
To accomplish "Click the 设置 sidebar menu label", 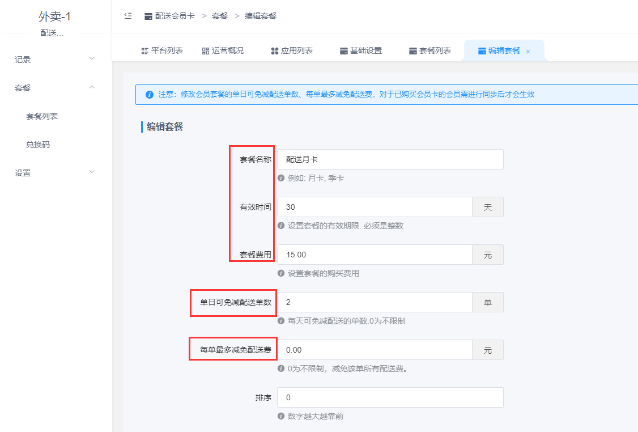I will point(23,173).
